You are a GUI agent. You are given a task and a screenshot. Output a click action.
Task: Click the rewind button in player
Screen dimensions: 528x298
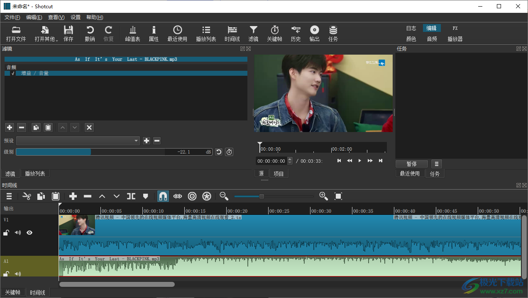[x=350, y=161]
